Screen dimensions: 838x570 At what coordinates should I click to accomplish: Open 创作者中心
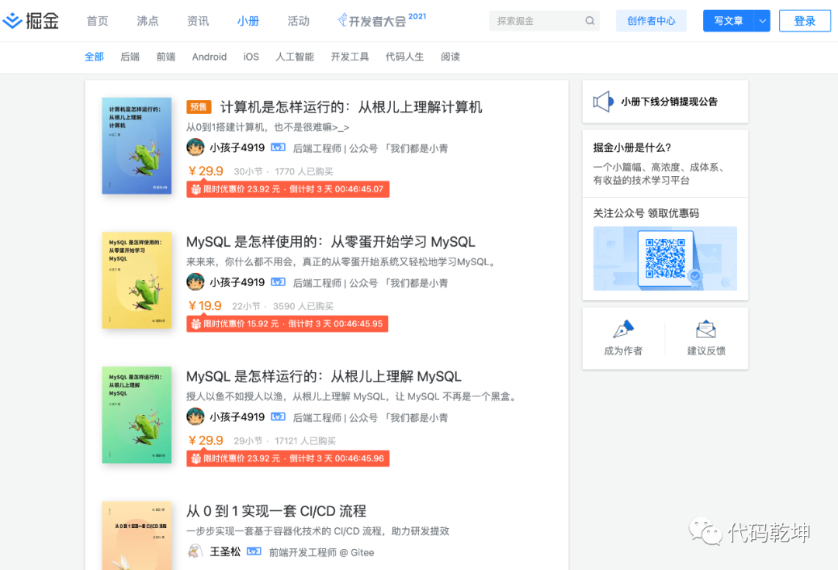[651, 21]
